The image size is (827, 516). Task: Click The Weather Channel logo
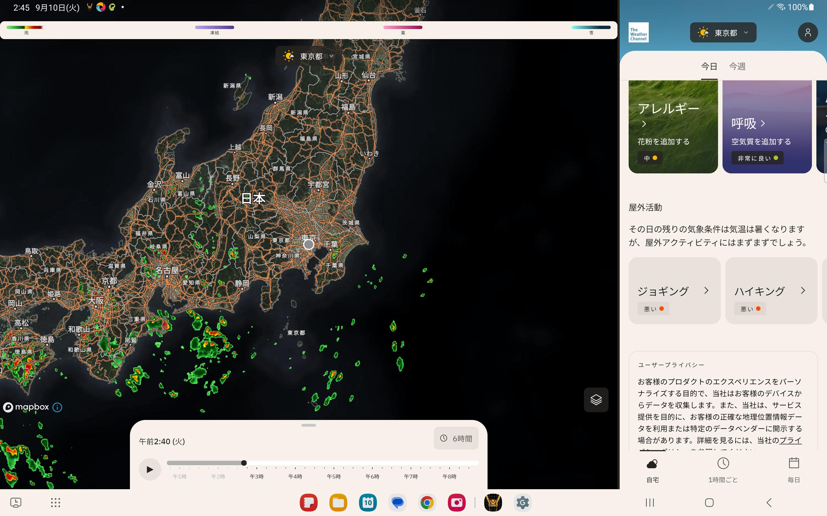pyautogui.click(x=638, y=33)
